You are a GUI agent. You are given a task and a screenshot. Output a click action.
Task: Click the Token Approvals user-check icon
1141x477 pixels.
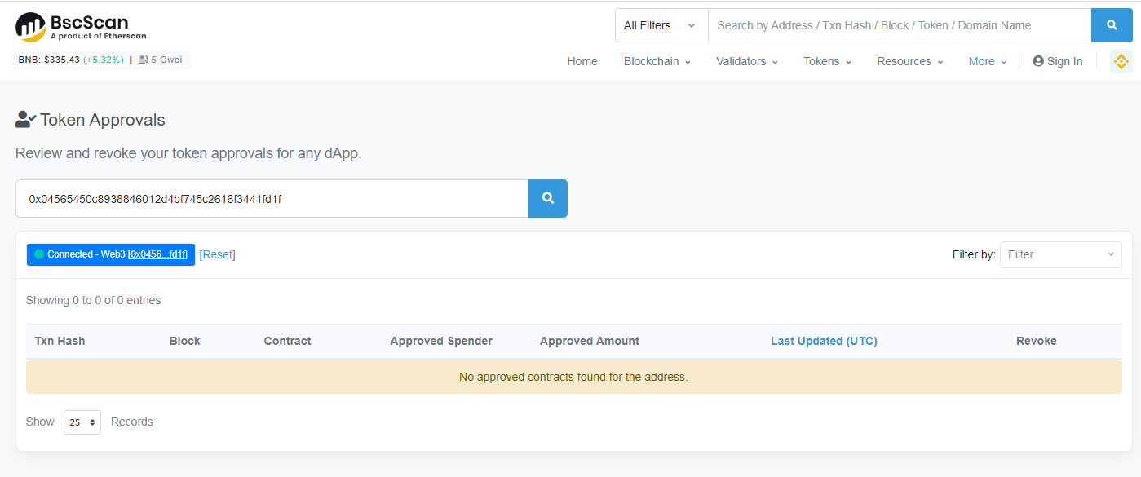[25, 120]
